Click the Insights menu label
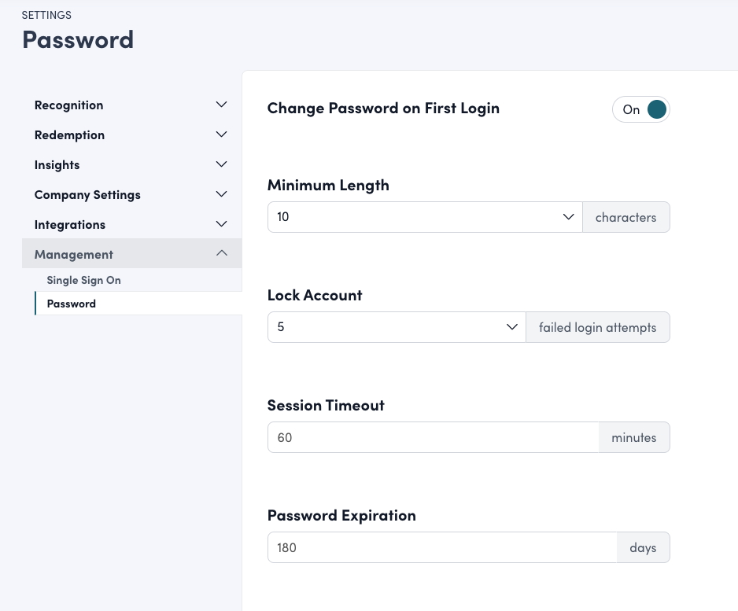The width and height of the screenshot is (738, 611). pos(57,165)
